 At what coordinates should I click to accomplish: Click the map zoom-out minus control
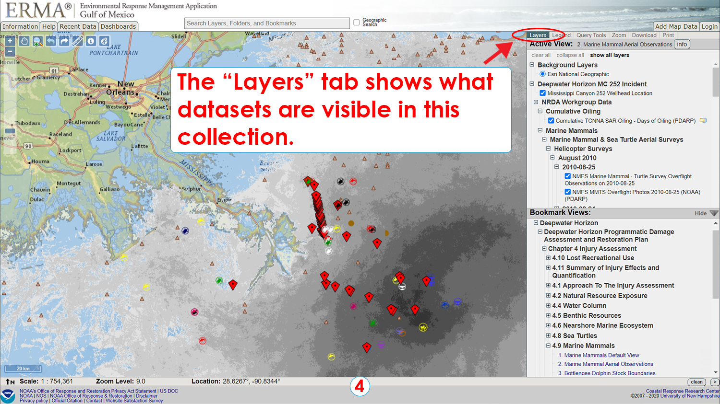10,51
